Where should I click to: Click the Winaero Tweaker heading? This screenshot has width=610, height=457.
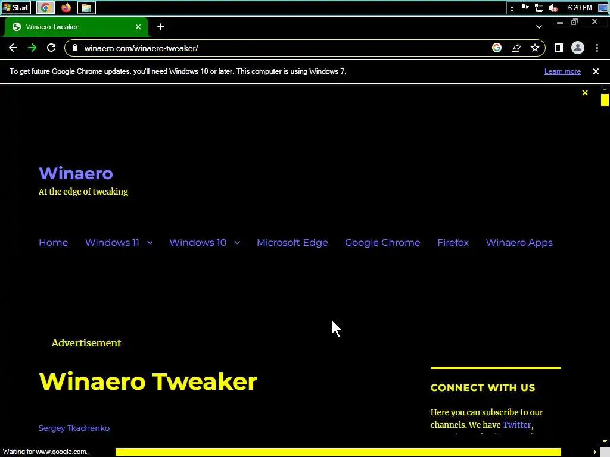(x=148, y=381)
